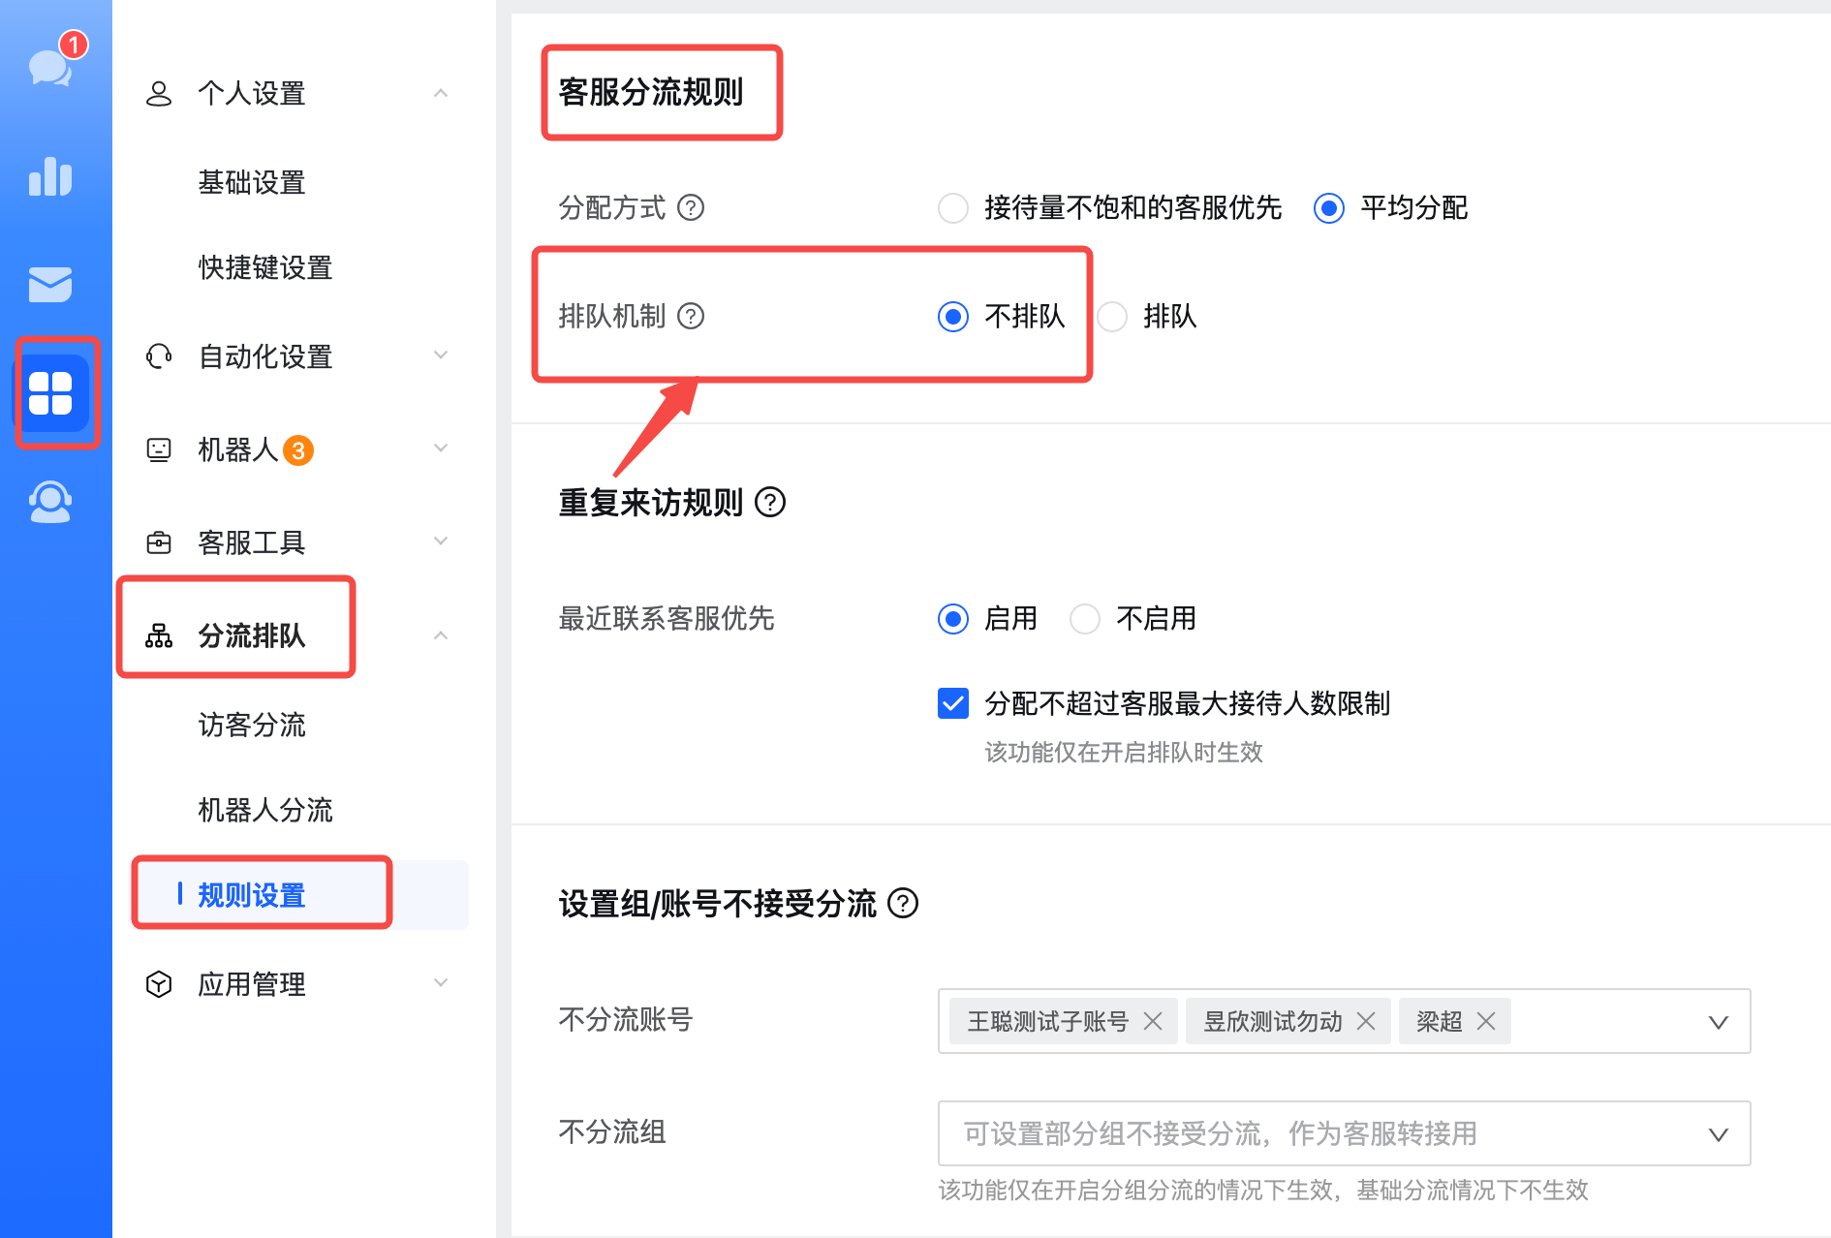Viewport: 1831px width, 1238px height.
Task: Select the 排队 radio option
Action: pyautogui.click(x=1112, y=317)
